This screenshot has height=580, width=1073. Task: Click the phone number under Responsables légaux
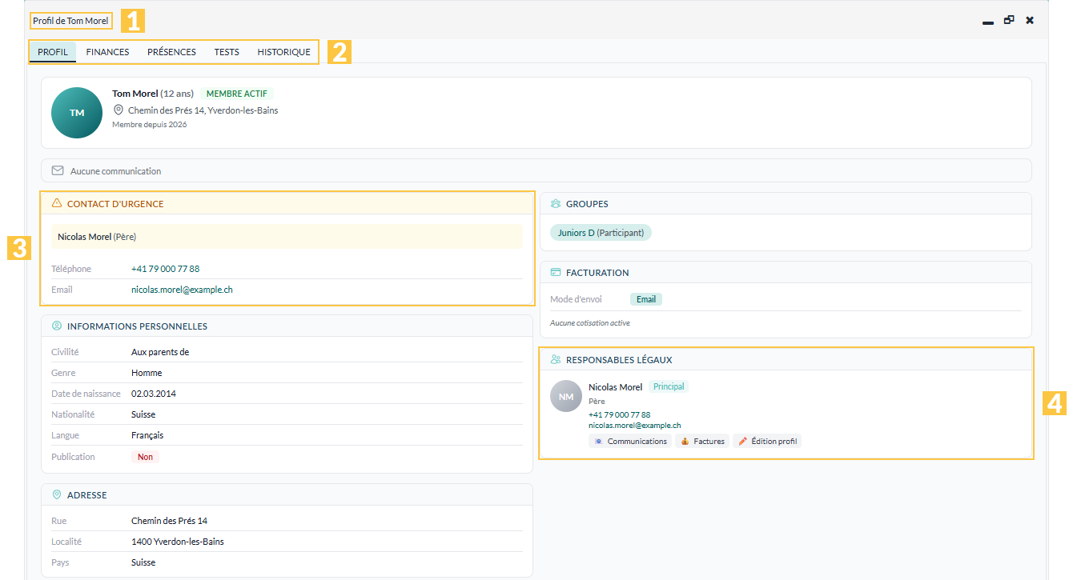(619, 415)
